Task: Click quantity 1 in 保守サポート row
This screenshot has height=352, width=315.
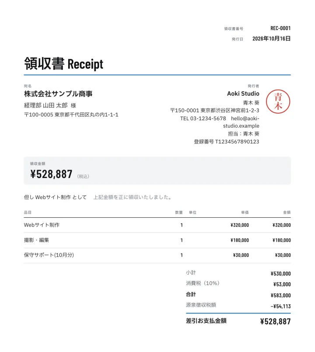Action: 182,255
